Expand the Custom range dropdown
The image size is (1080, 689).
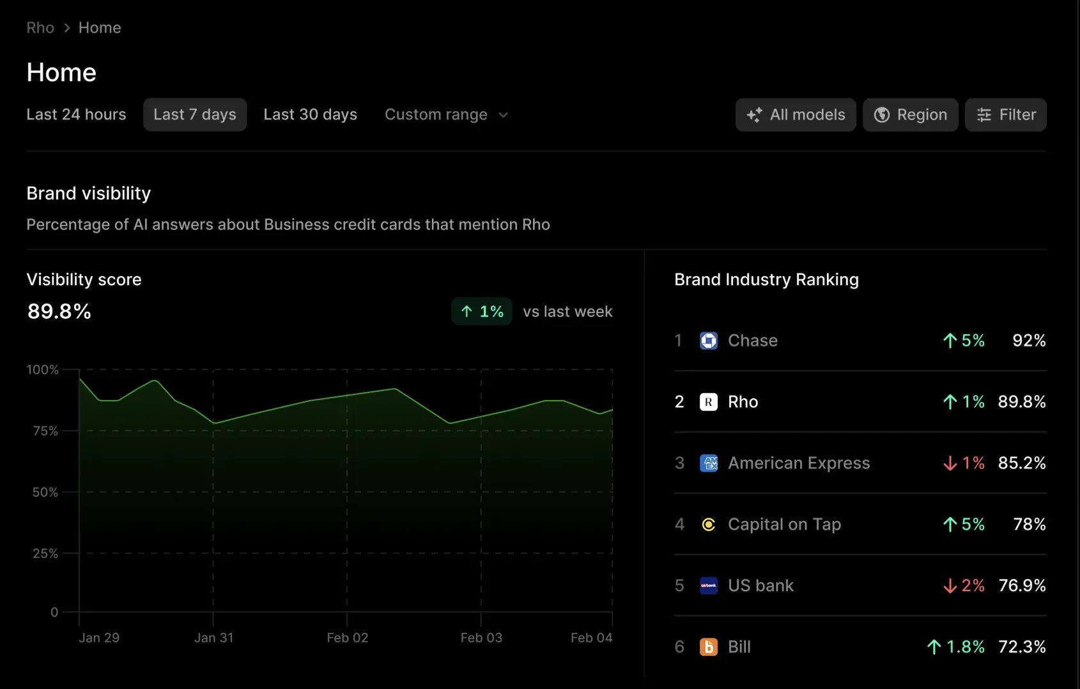pos(446,115)
